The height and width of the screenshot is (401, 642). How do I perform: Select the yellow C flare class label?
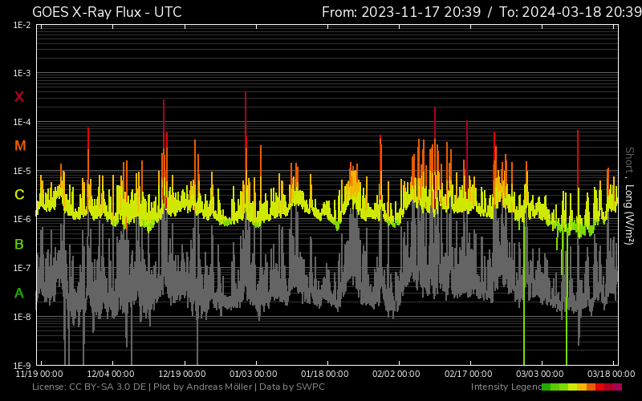(x=19, y=195)
